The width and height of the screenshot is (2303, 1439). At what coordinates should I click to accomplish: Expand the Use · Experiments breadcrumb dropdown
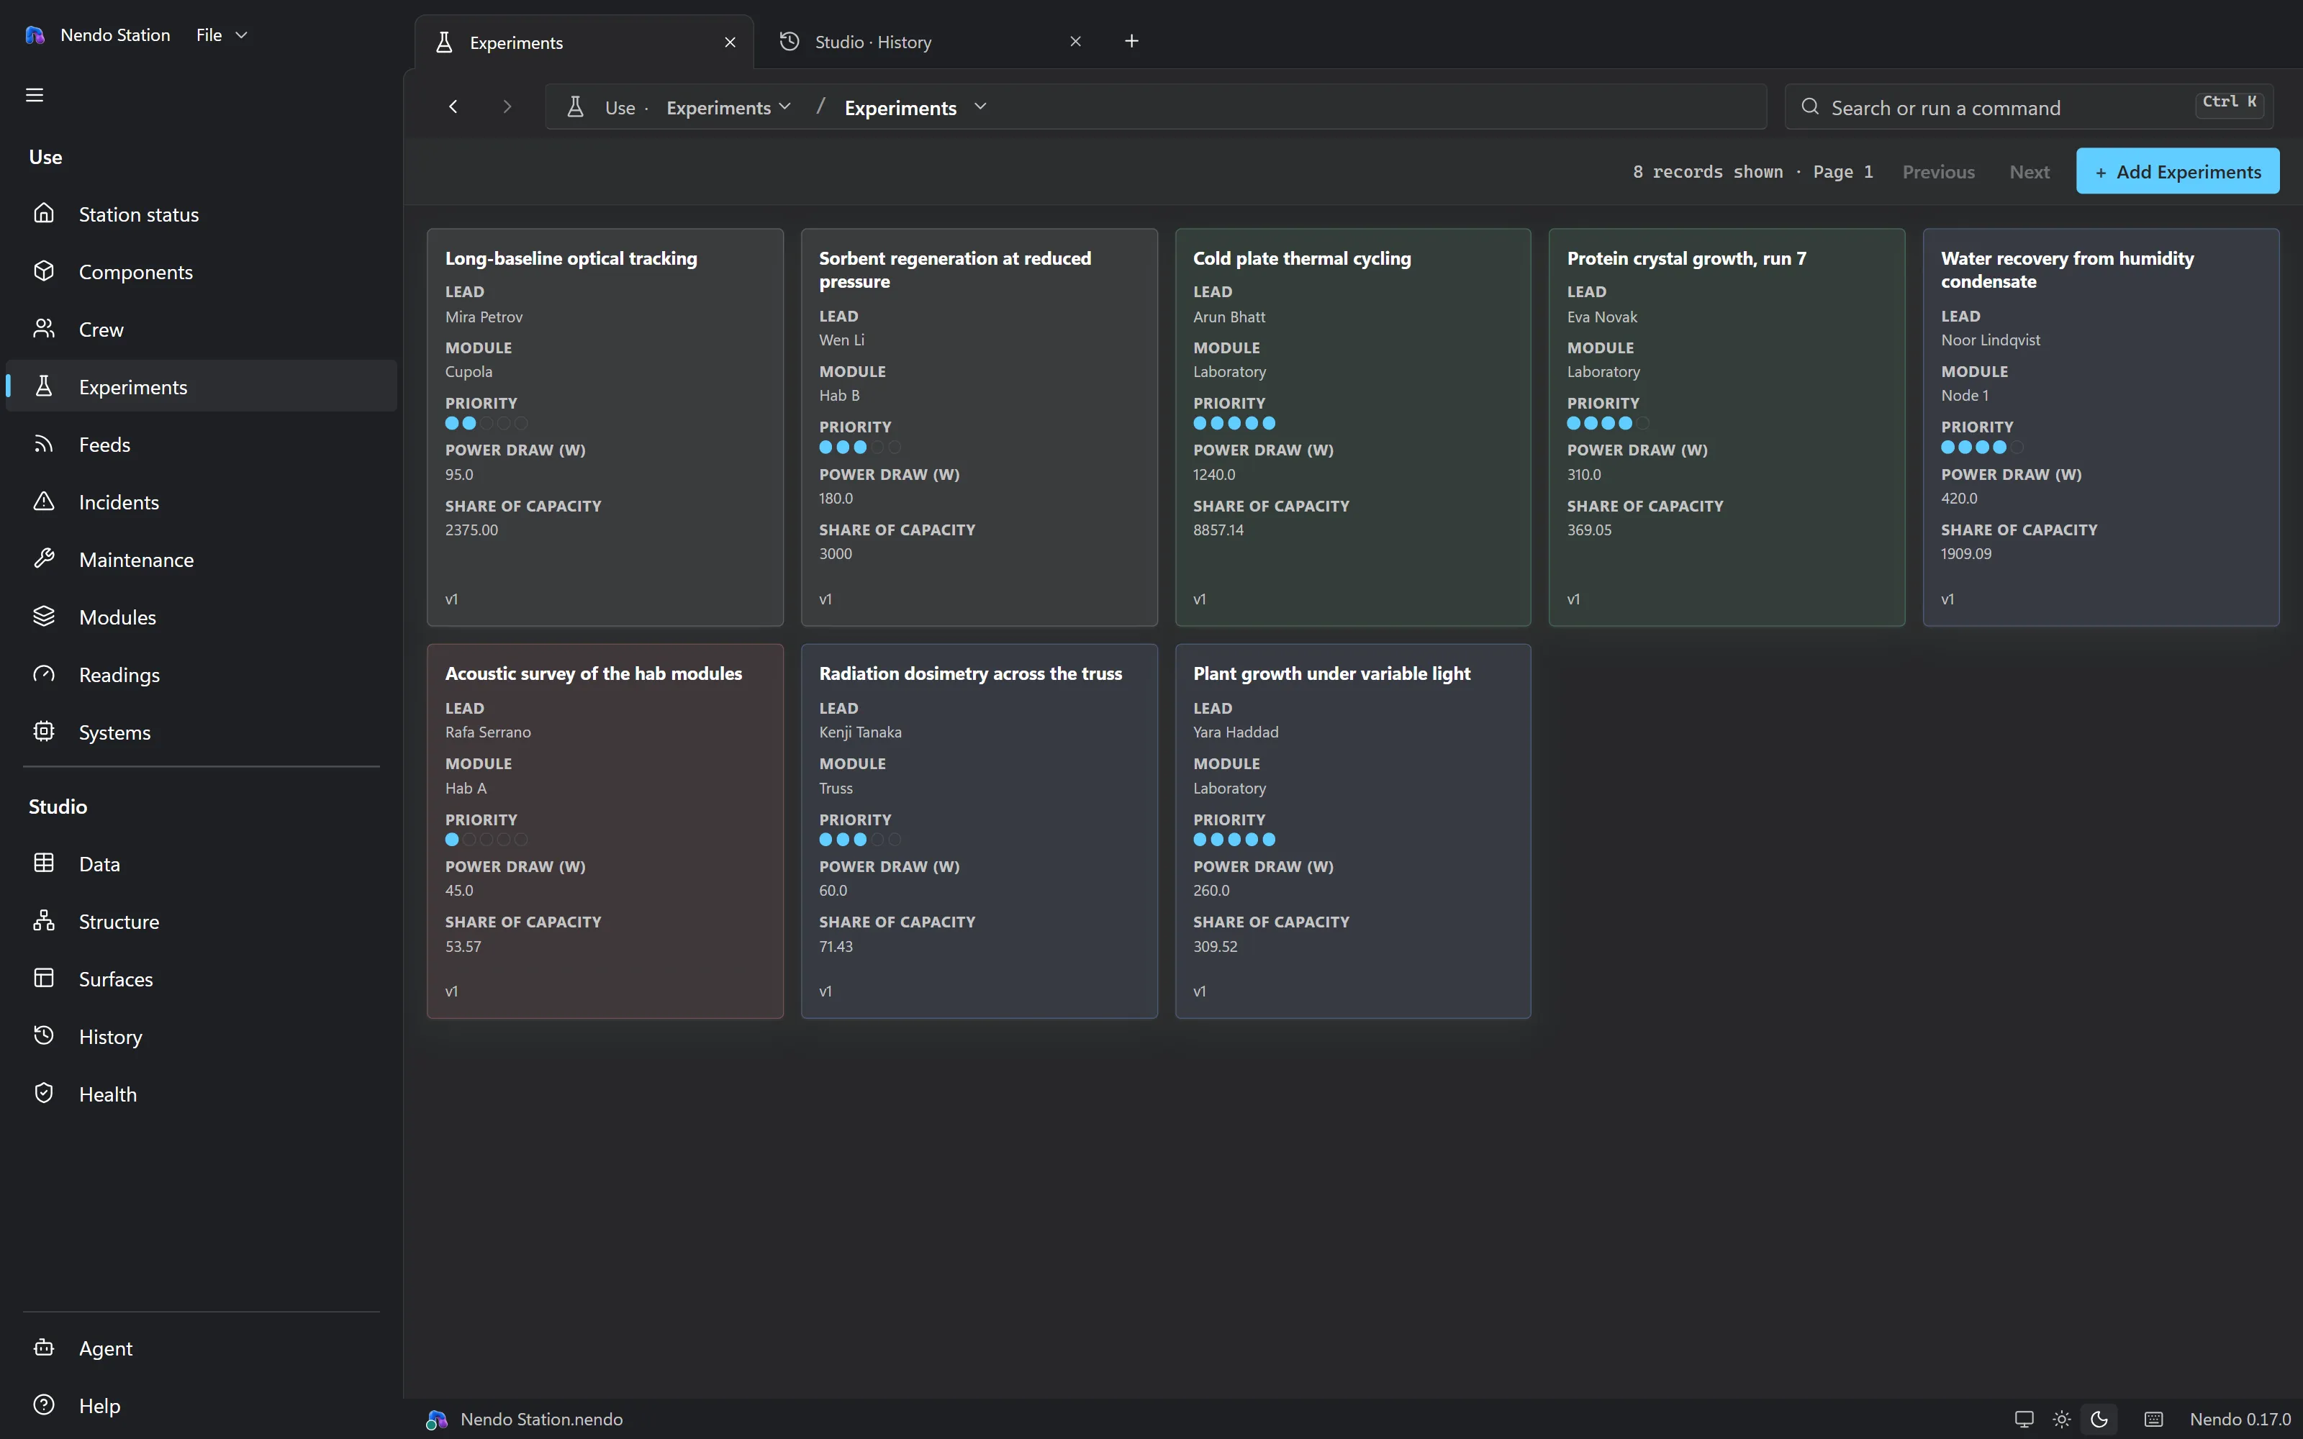[x=728, y=107]
